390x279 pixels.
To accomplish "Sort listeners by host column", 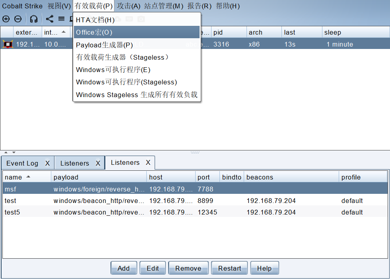I will click(x=171, y=177).
